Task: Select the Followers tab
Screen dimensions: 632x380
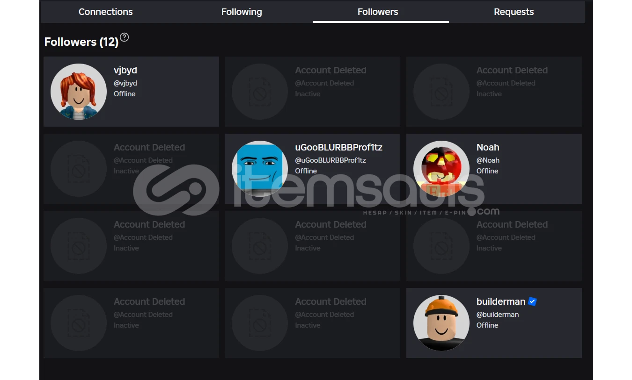Action: click(378, 12)
